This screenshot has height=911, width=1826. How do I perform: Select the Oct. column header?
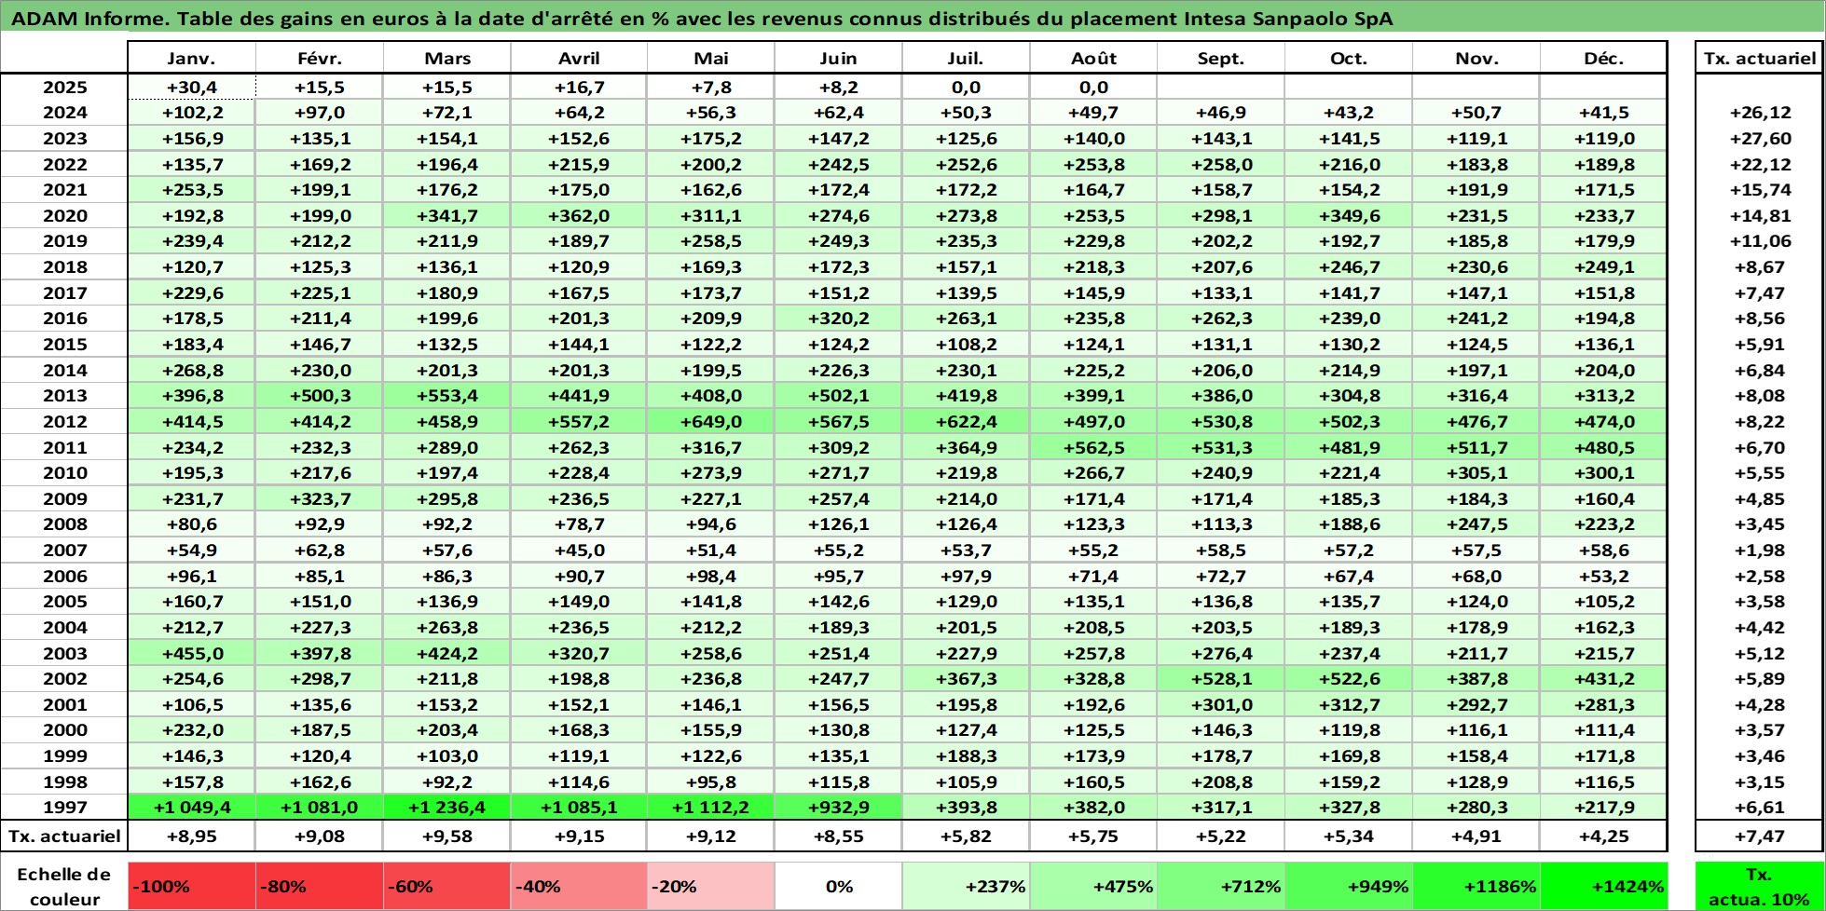(1349, 58)
